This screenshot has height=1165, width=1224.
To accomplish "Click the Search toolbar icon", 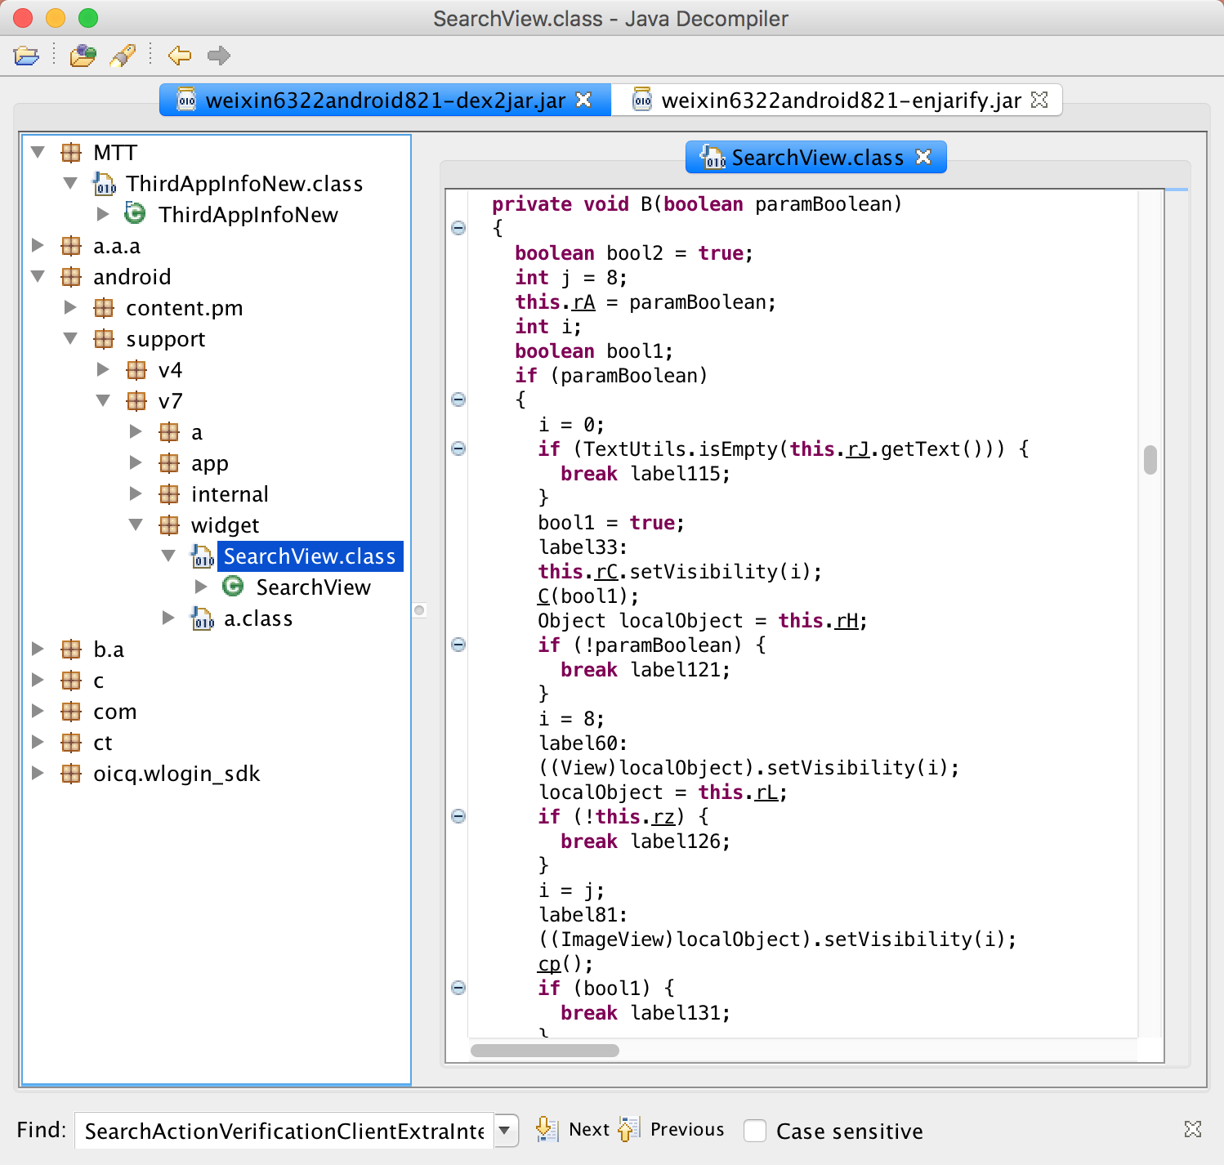I will point(123,56).
